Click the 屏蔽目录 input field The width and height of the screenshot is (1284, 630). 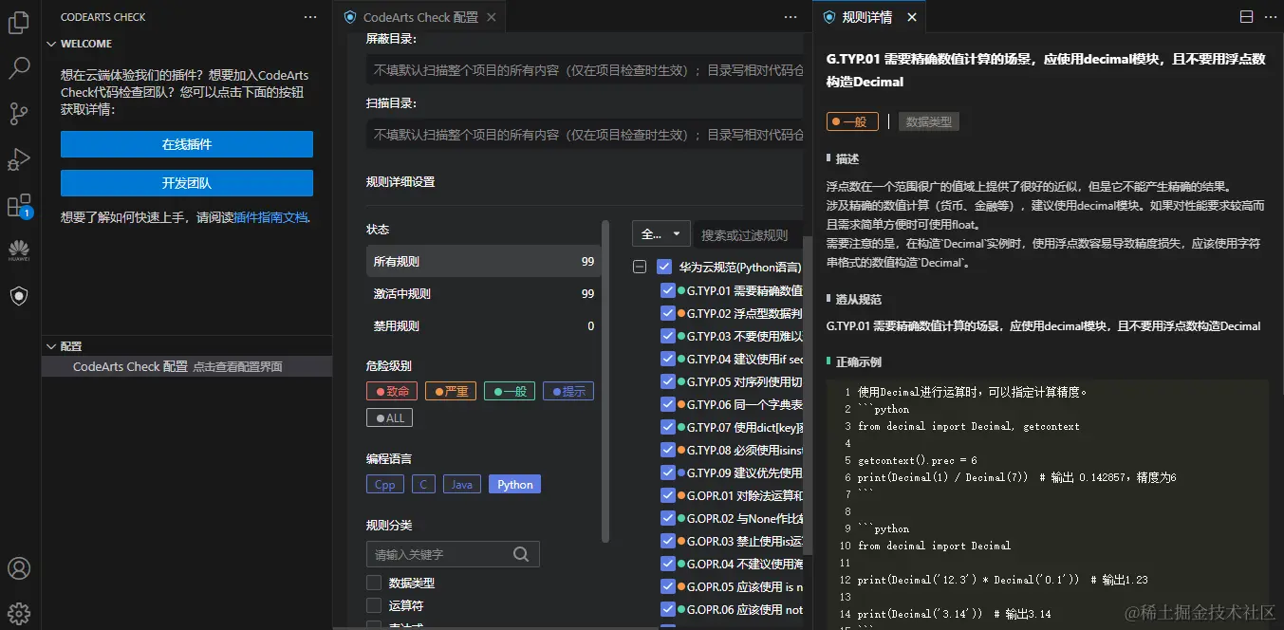[x=585, y=69]
